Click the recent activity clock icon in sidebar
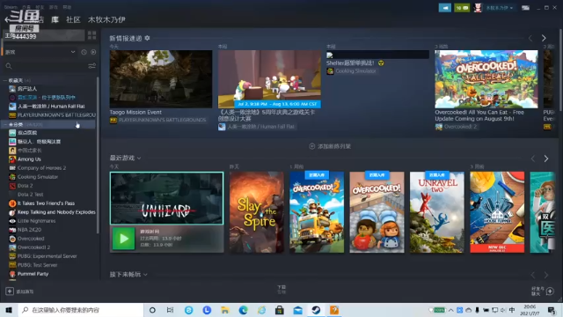The width and height of the screenshot is (563, 317). coord(84,52)
